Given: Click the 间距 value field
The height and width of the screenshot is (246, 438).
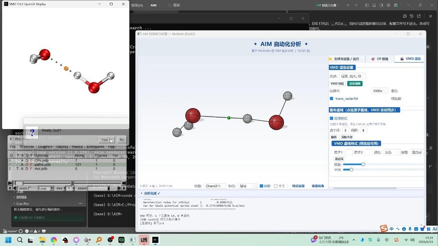Looking at the screenshot, I should (x=363, y=130).
